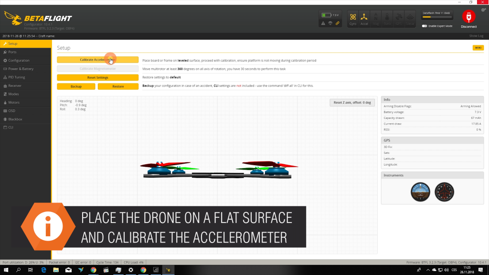
Task: Click 'CPU Load: 4%' in status bar
Action: tap(134, 263)
